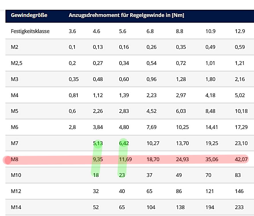Screen dimensions: 254x216
Task: Click the M8 row label
Action: 15,159
